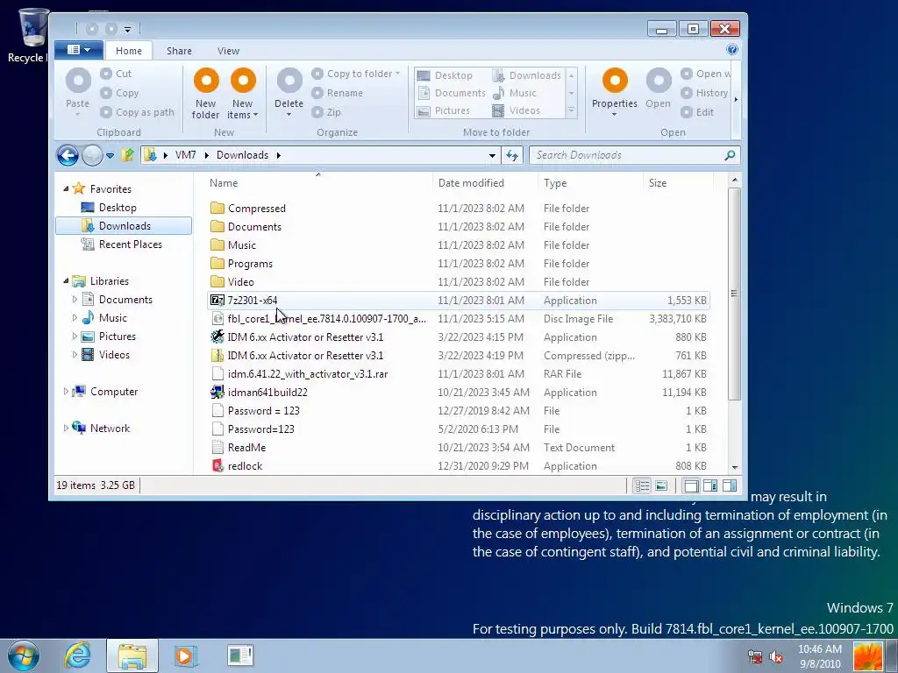The width and height of the screenshot is (898, 673).
Task: Select the 7z2301-x64 application file
Action: point(458,301)
